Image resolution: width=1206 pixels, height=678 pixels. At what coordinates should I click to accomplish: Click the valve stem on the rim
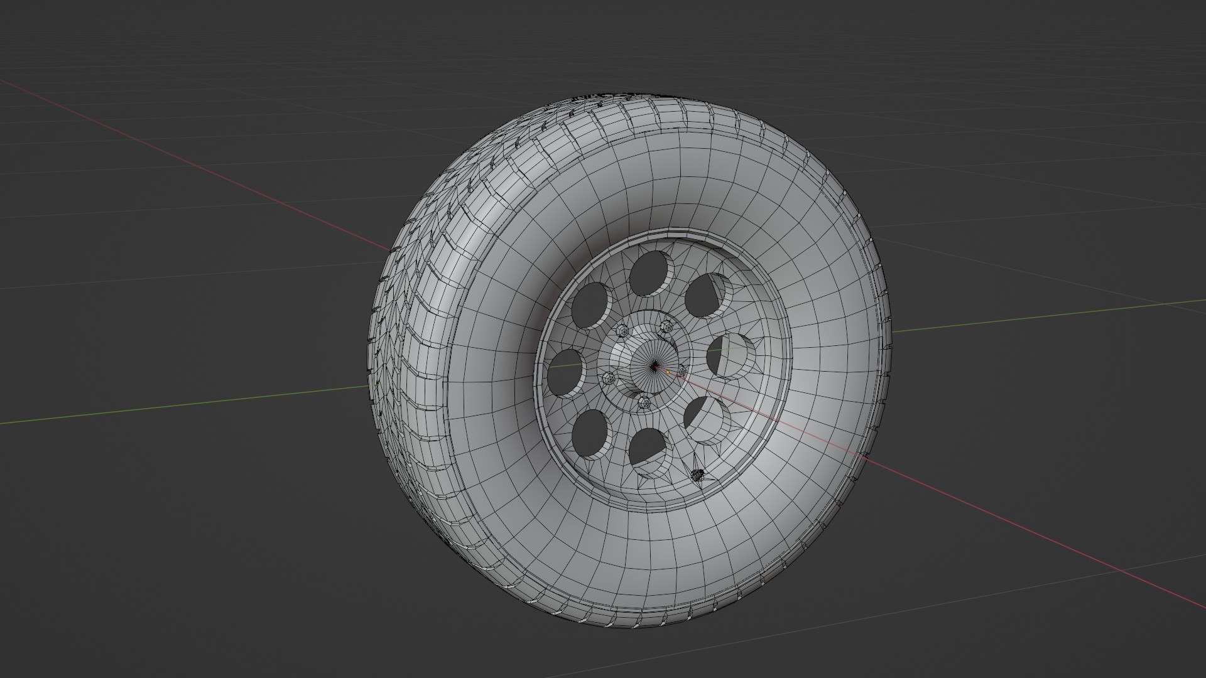(697, 475)
